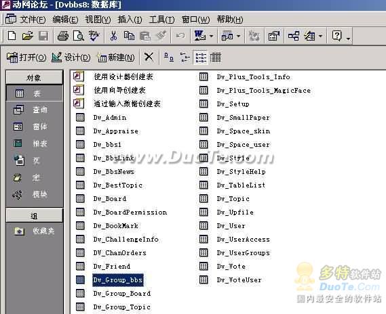386x314 pixels.
Task: Click the Delete X icon
Action: [149, 58]
